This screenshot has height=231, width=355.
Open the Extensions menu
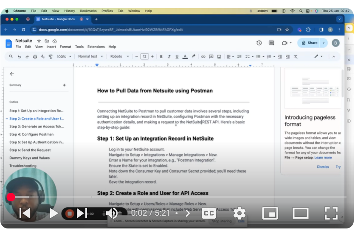pyautogui.click(x=96, y=47)
